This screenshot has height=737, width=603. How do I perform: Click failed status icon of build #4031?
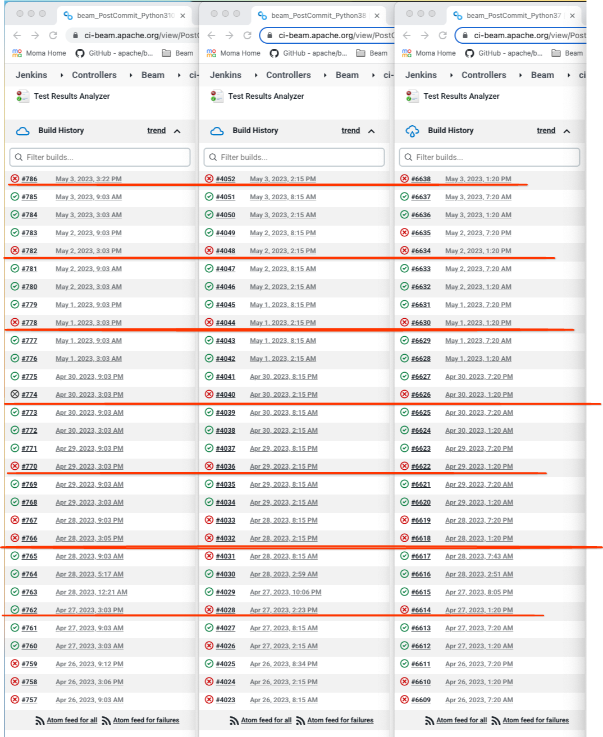(x=209, y=556)
